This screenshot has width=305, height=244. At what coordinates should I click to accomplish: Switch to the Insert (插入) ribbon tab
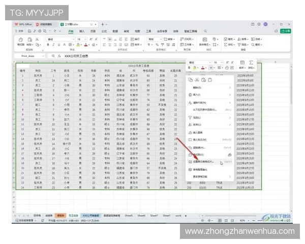(x=82, y=31)
